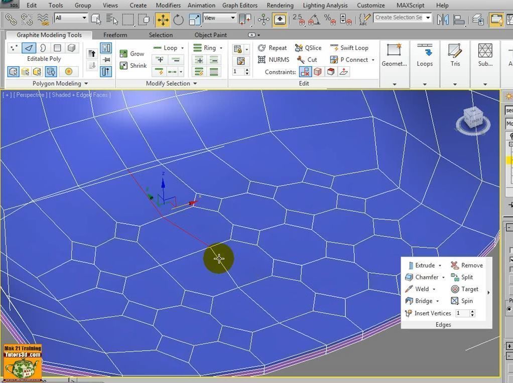Image resolution: width=513 pixels, height=383 pixels.
Task: Enable constraint to None option
Action: click(x=305, y=72)
